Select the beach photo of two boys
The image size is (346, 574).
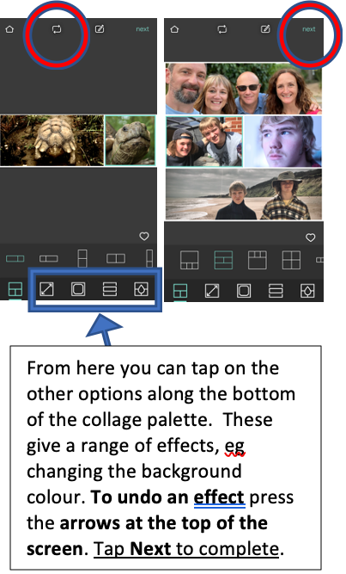[x=244, y=194]
